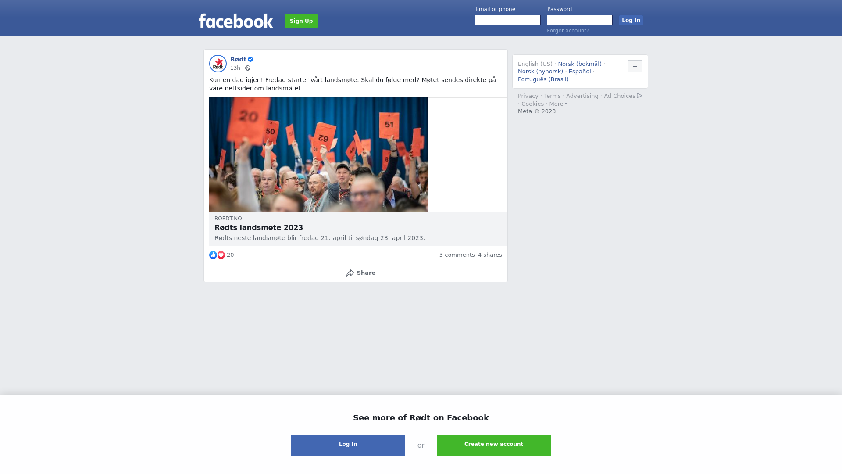Click the green Sign Up button

coord(301,21)
